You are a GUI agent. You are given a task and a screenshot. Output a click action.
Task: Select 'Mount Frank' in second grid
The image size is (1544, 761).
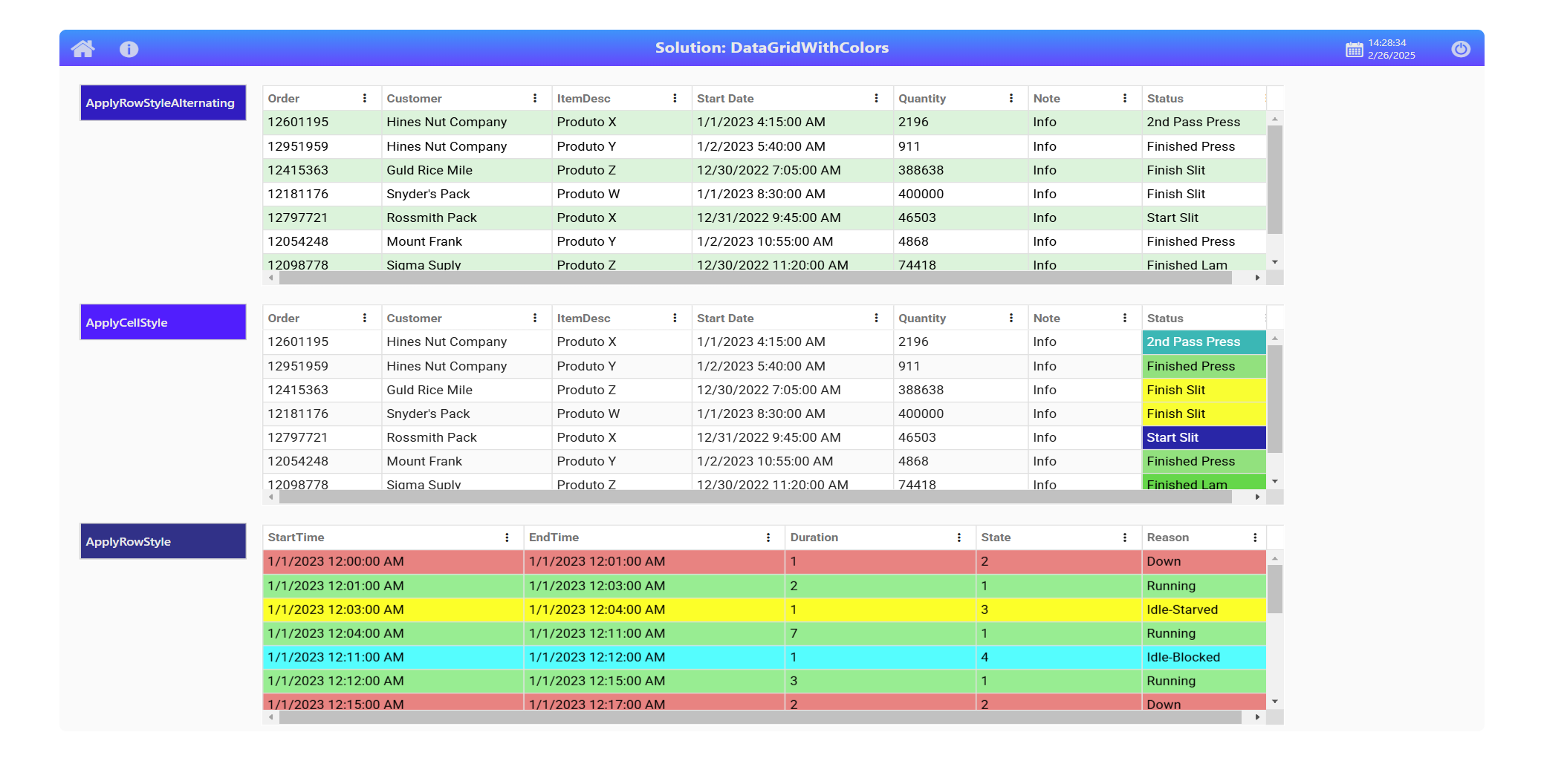click(x=424, y=461)
